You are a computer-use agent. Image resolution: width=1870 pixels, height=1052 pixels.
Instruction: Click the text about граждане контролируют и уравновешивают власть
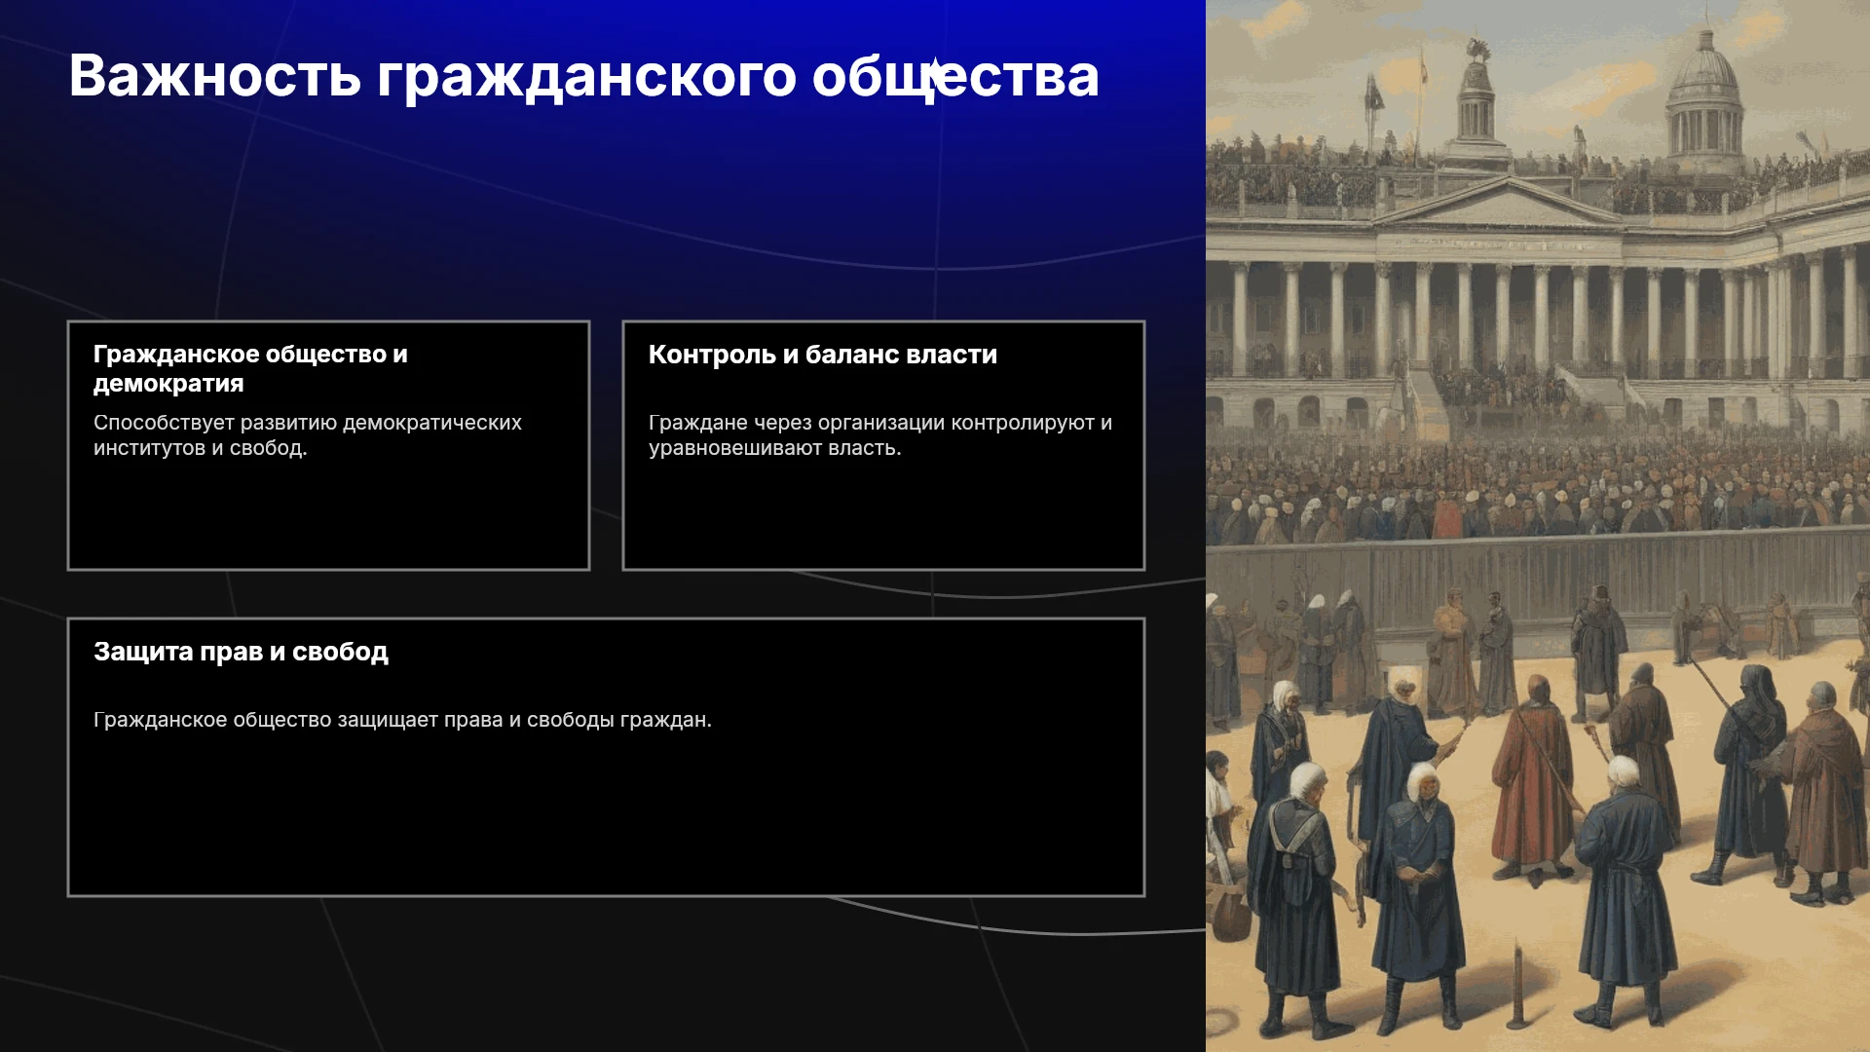[880, 435]
